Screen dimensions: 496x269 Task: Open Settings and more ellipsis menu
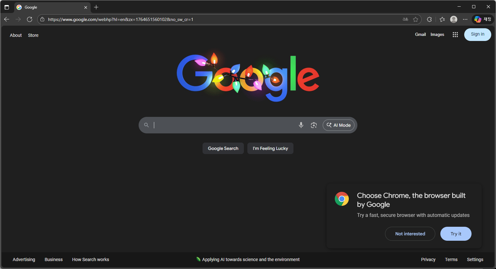coord(465,19)
